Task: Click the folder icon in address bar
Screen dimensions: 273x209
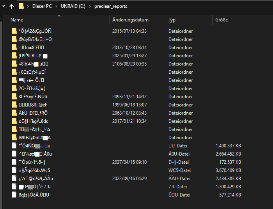Action: point(21,6)
